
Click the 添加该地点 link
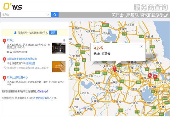(x=42, y=92)
